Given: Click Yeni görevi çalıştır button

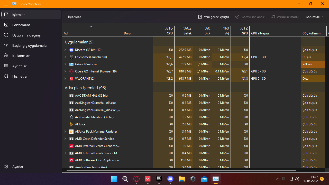Looking at the screenshot, I should 214,17.
